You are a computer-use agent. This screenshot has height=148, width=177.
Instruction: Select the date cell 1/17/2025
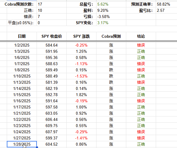click(22, 107)
